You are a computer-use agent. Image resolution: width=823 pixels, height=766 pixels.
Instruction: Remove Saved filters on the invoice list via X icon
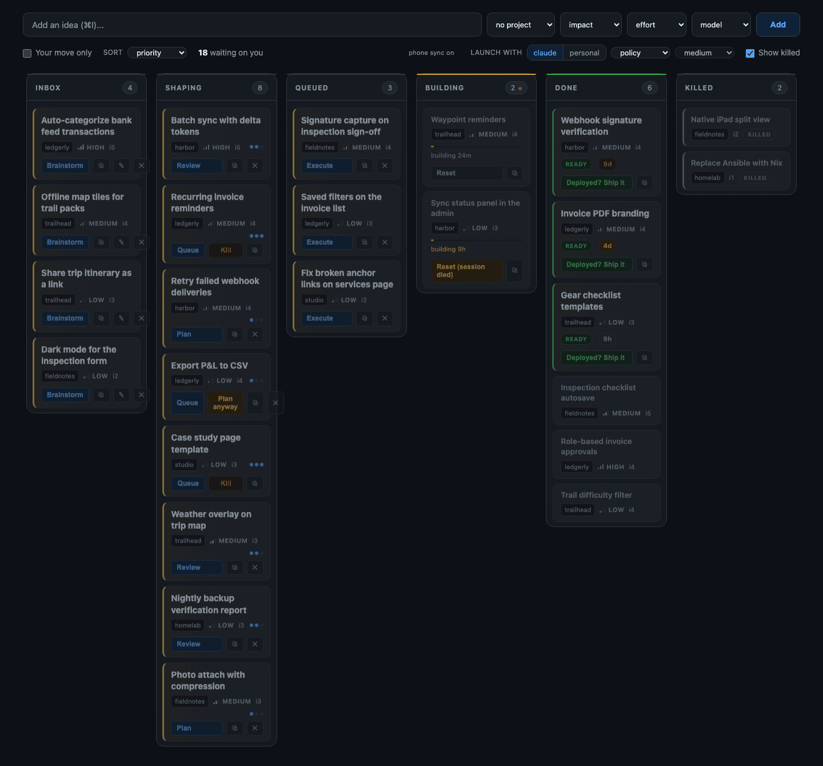[x=385, y=242]
